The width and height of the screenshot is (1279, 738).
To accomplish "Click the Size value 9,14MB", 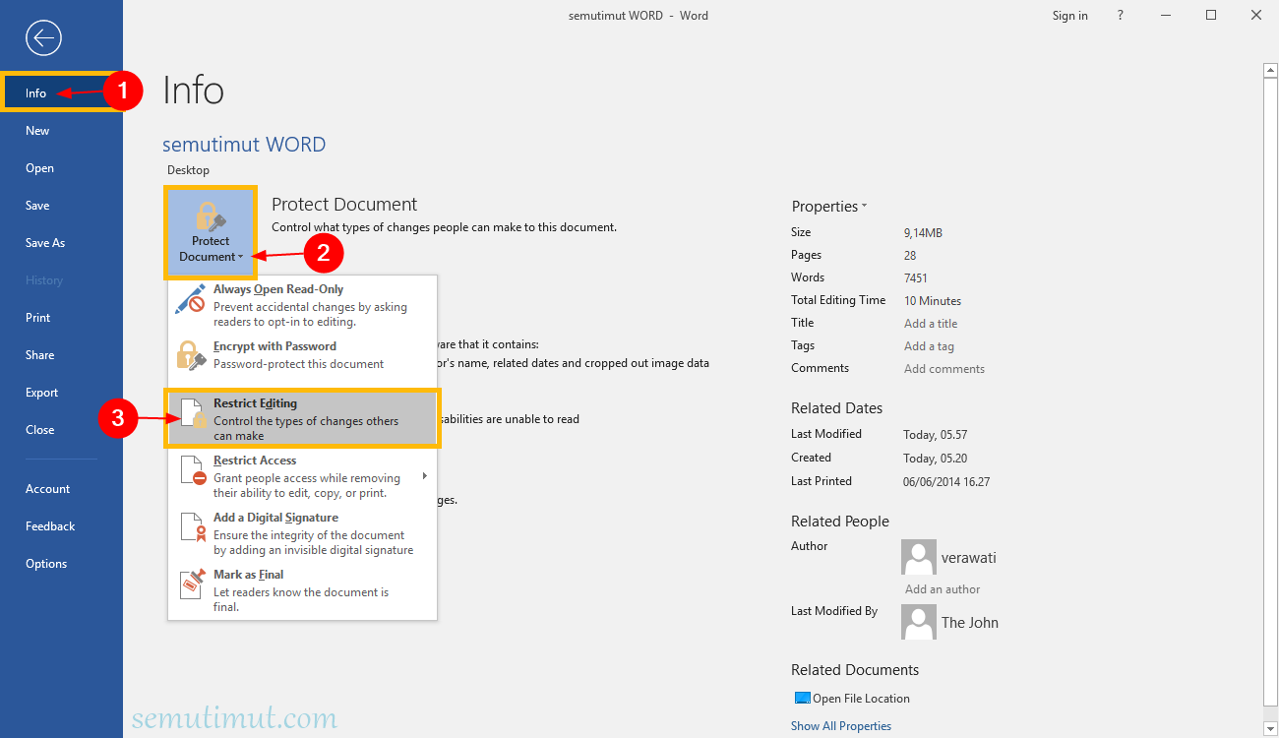I will point(923,233).
